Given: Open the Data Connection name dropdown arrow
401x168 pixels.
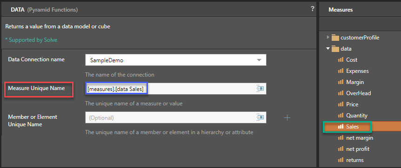Looking at the screenshot, I should pyautogui.click(x=259, y=60).
